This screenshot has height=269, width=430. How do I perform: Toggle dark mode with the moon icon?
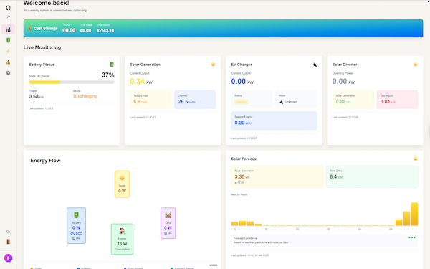point(8,232)
